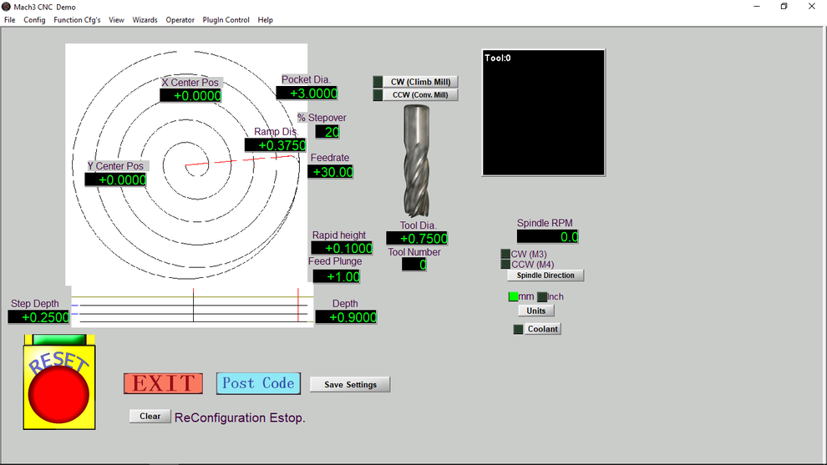
Task: Toggle the Coolant LED indicator
Action: (x=518, y=329)
